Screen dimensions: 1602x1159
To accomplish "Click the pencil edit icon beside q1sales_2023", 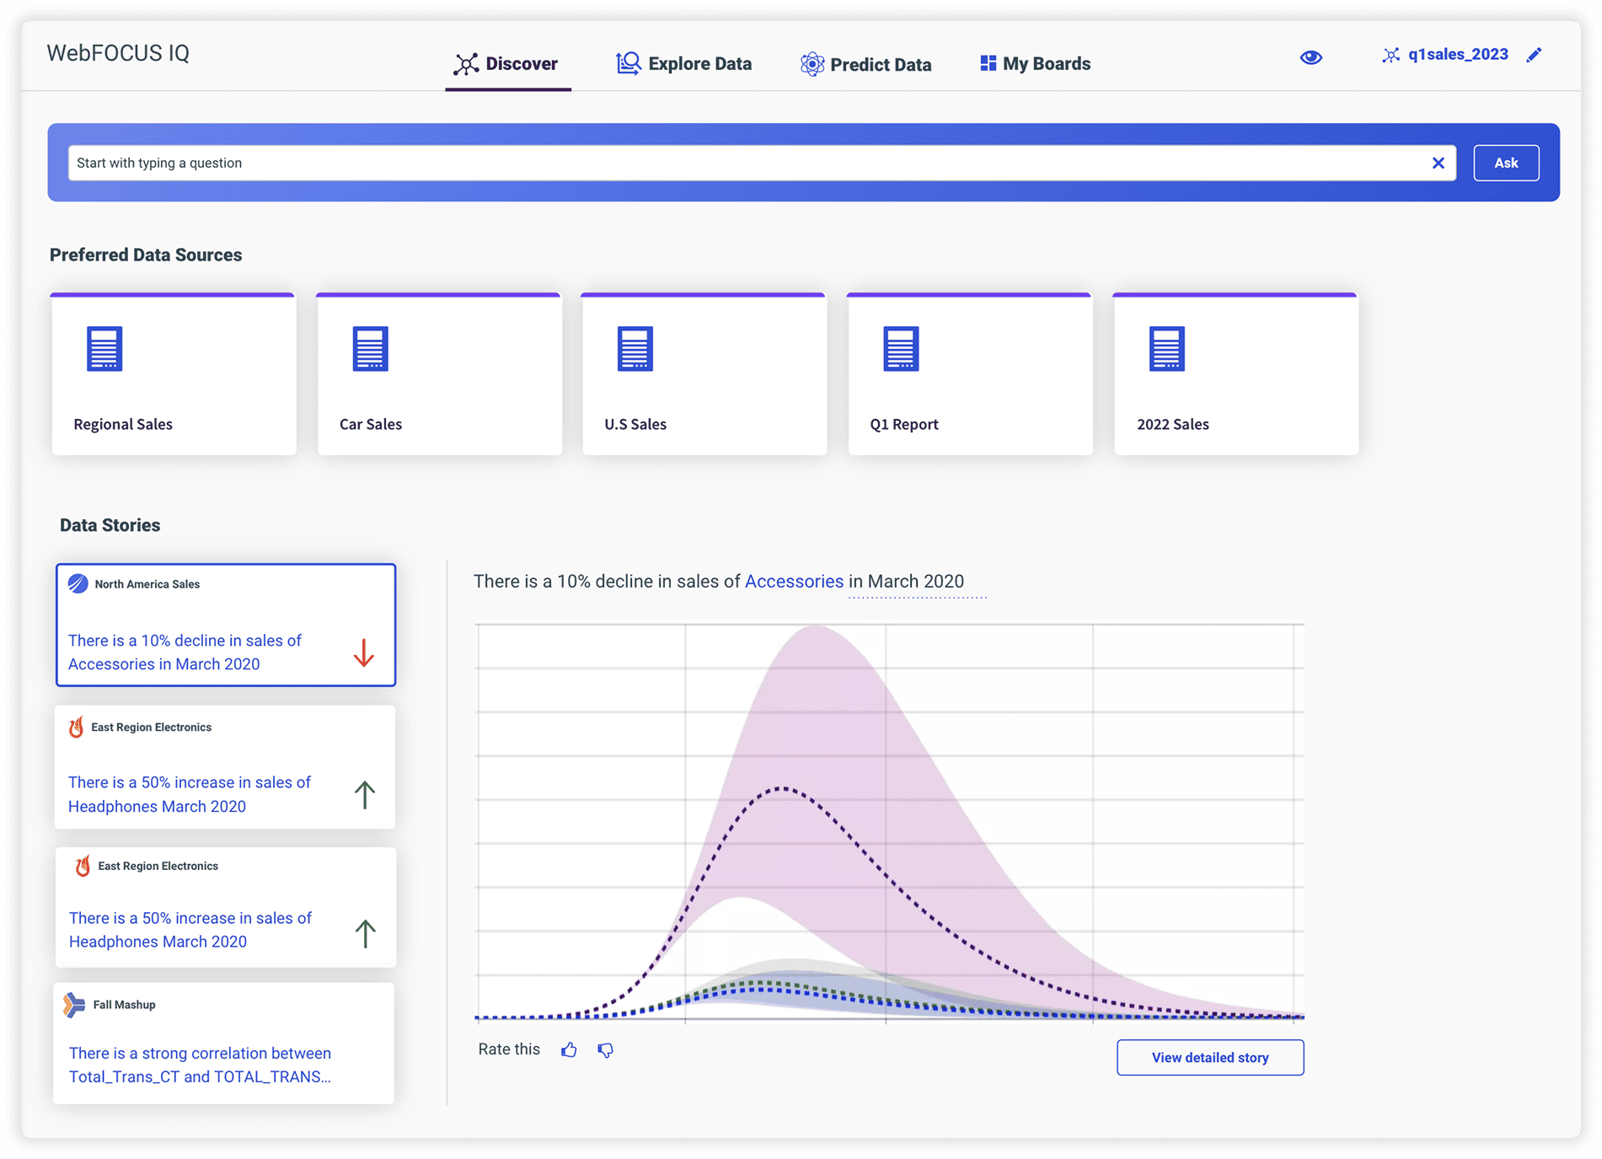I will (x=1534, y=55).
